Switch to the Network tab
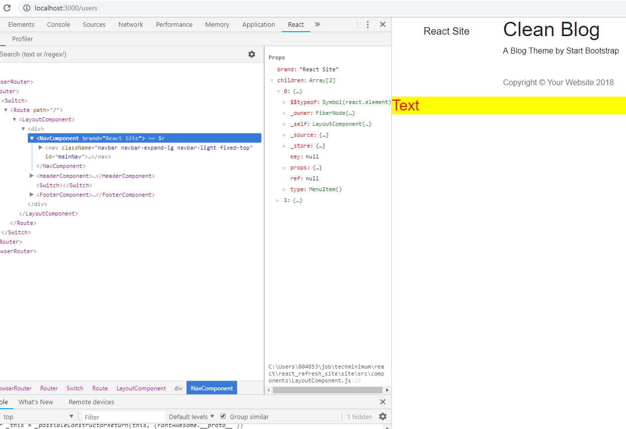Image resolution: width=626 pixels, height=429 pixels. [130, 24]
